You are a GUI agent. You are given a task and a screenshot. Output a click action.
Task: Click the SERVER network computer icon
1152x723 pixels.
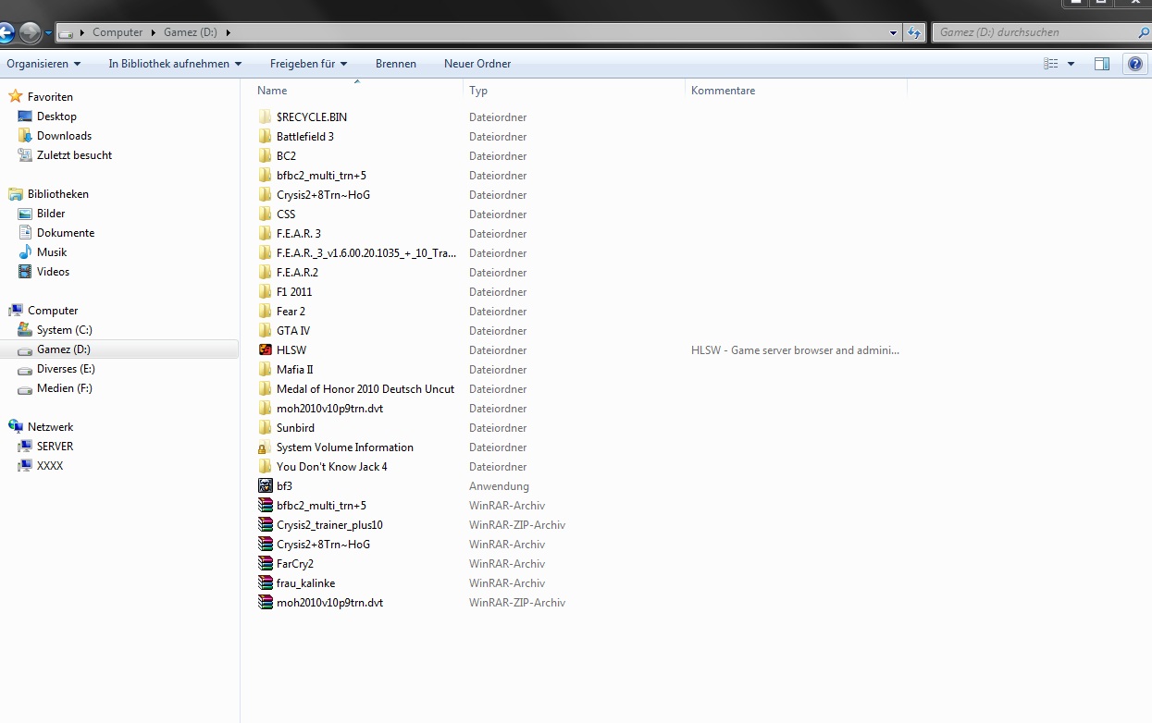pos(25,447)
